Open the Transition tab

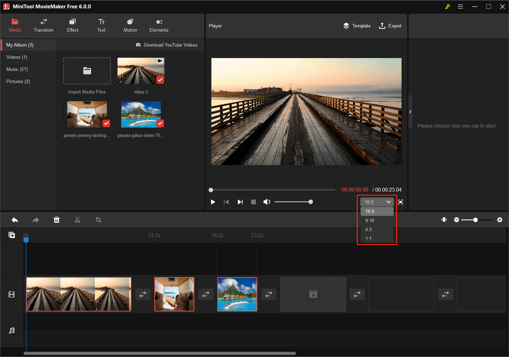43,25
